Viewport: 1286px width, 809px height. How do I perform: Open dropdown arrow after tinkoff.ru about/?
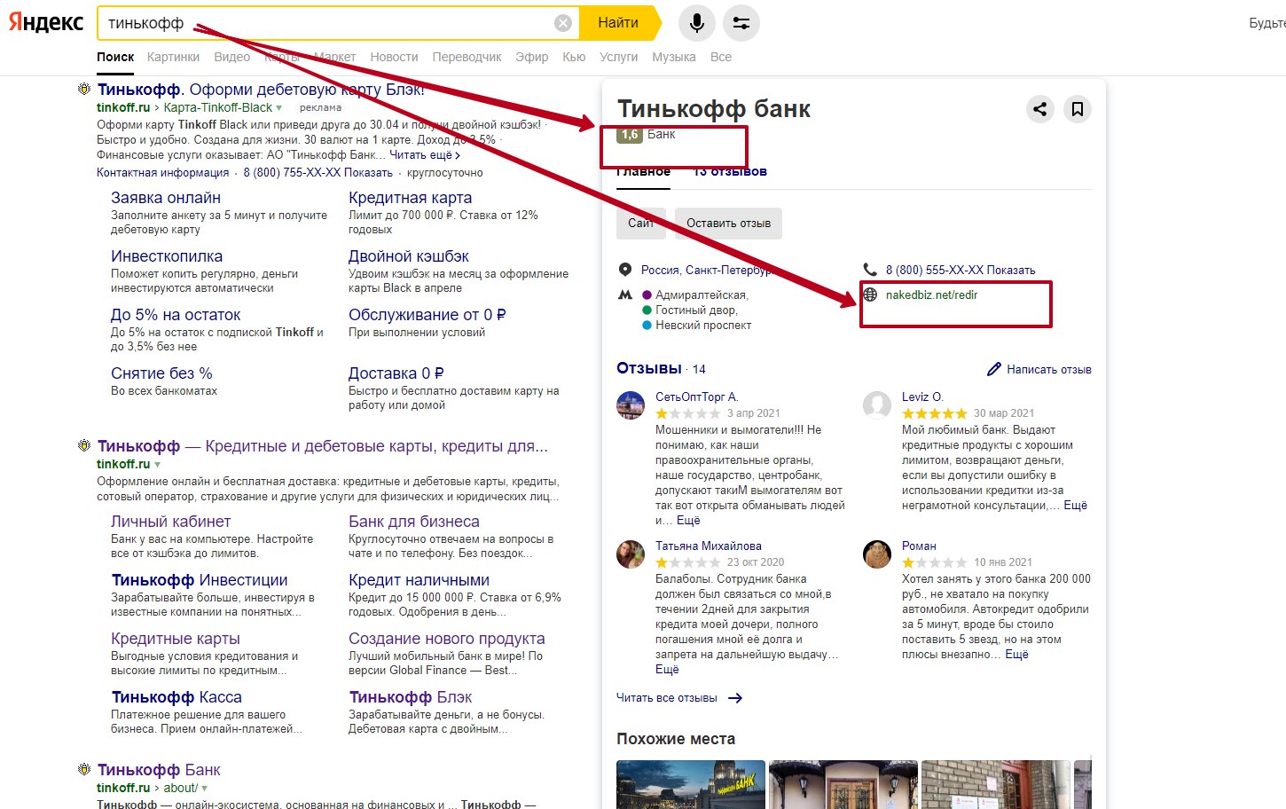[205, 788]
